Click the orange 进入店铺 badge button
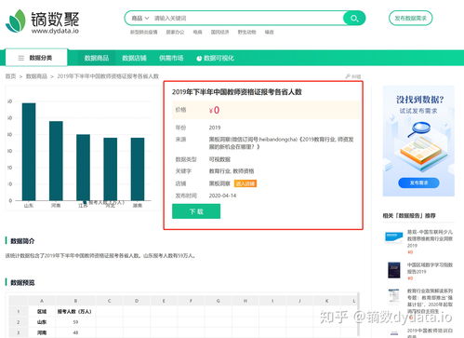Image resolution: width=464 pixels, height=338 pixels. [245, 183]
